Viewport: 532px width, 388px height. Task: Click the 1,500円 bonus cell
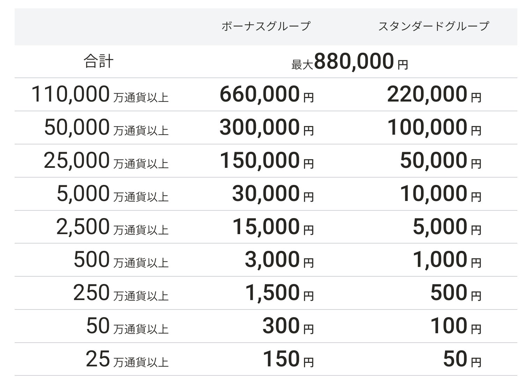click(279, 293)
